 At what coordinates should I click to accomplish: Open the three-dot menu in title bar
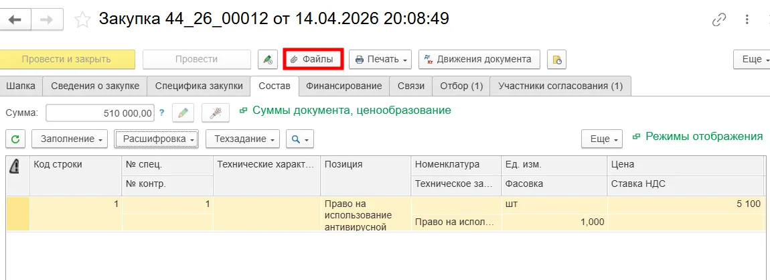point(747,19)
